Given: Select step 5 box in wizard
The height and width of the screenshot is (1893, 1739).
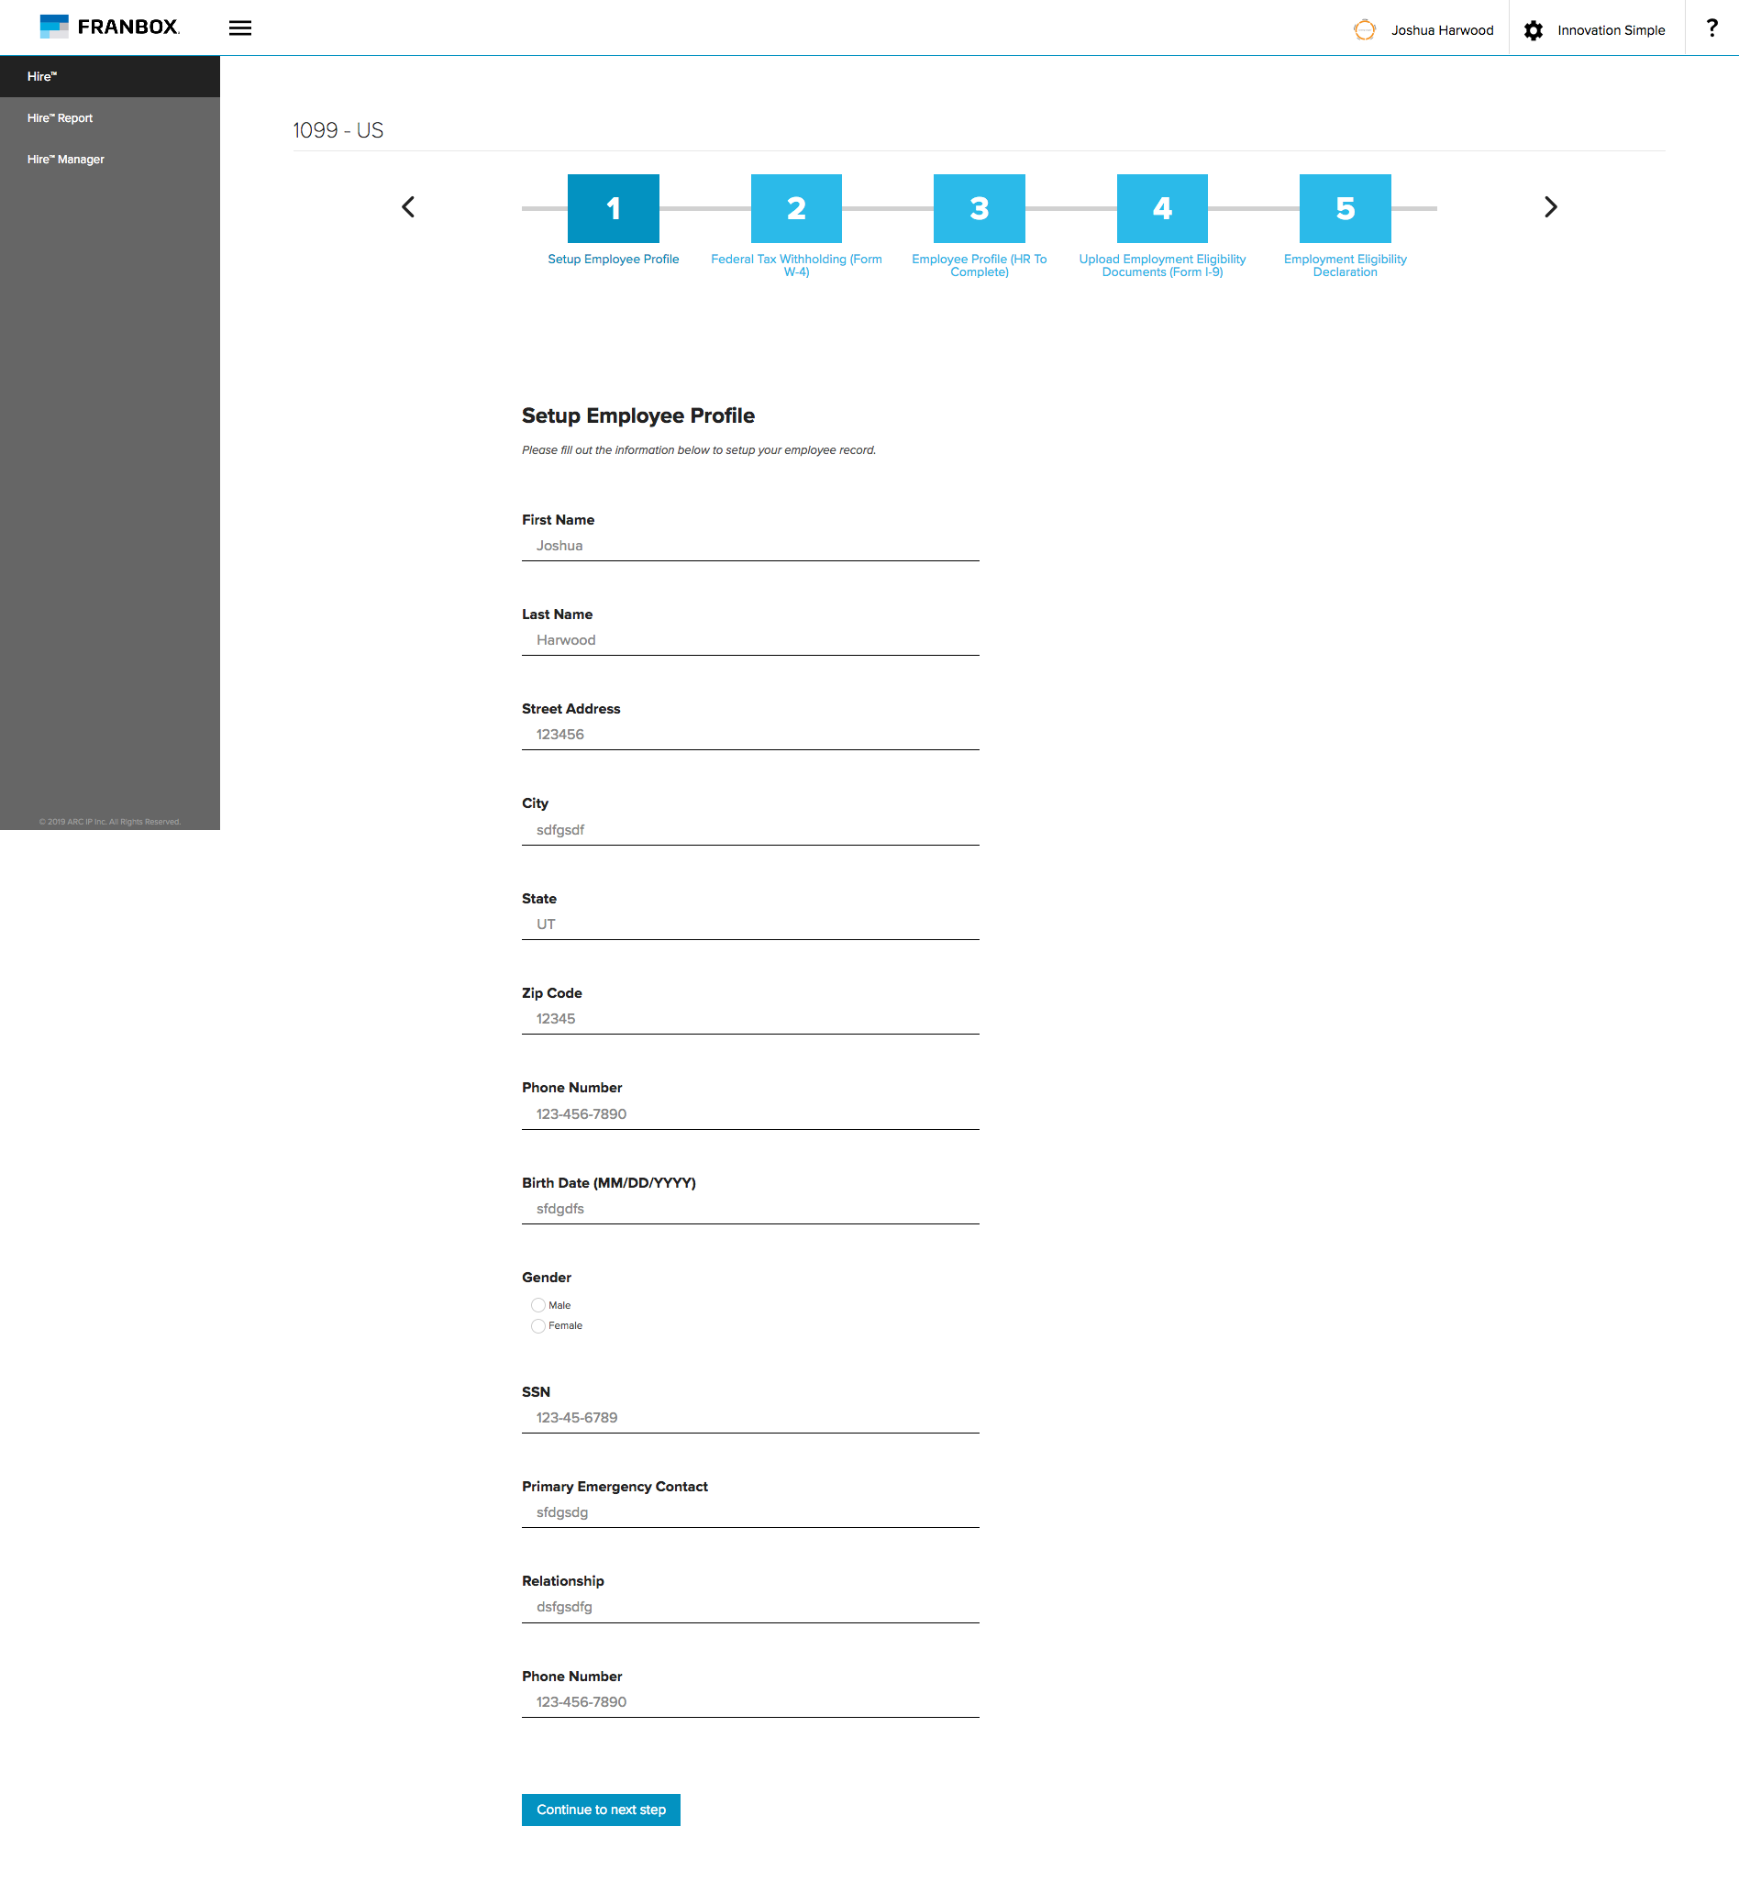Looking at the screenshot, I should (1345, 208).
